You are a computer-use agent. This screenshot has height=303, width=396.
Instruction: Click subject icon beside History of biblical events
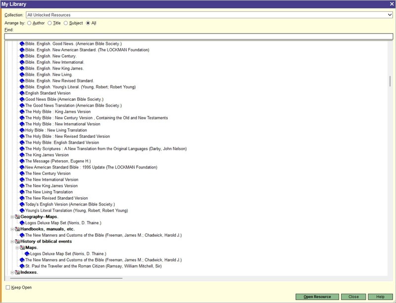coord(17,241)
